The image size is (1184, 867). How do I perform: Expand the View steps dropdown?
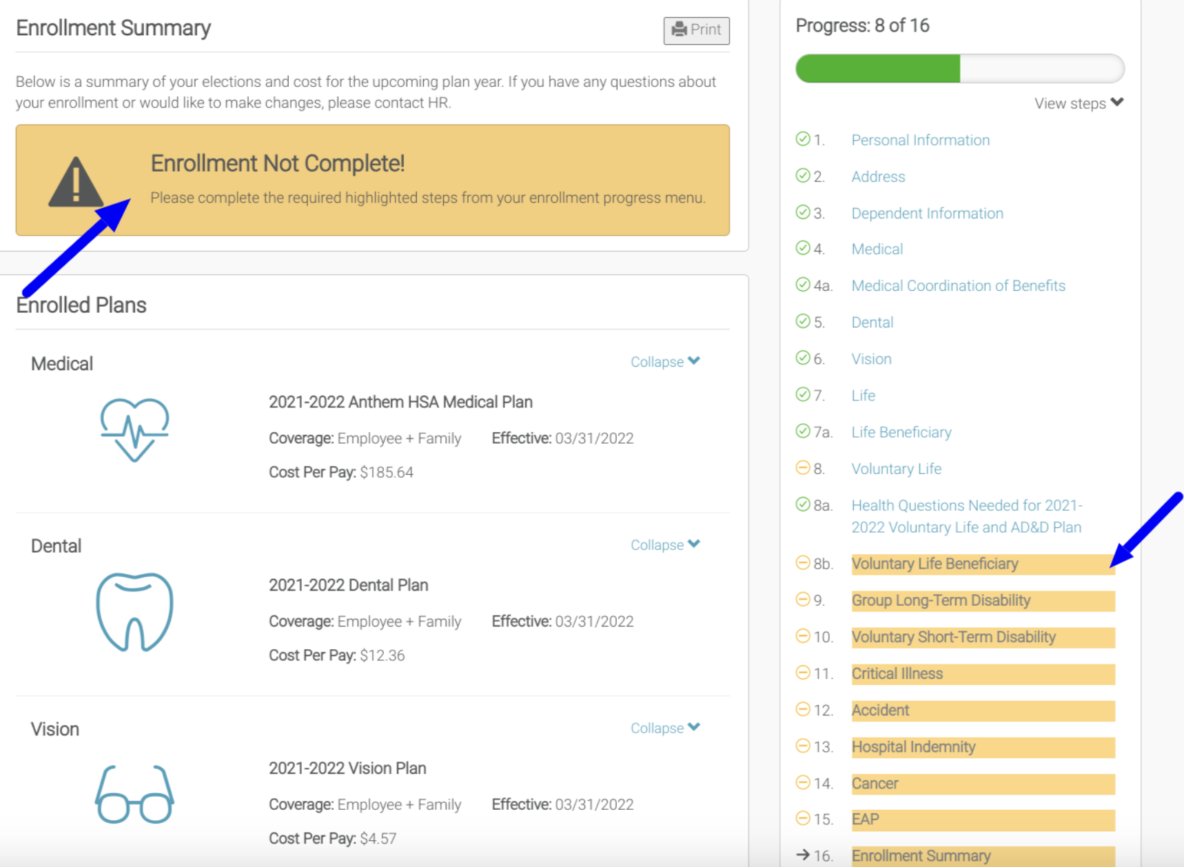[x=1079, y=103]
